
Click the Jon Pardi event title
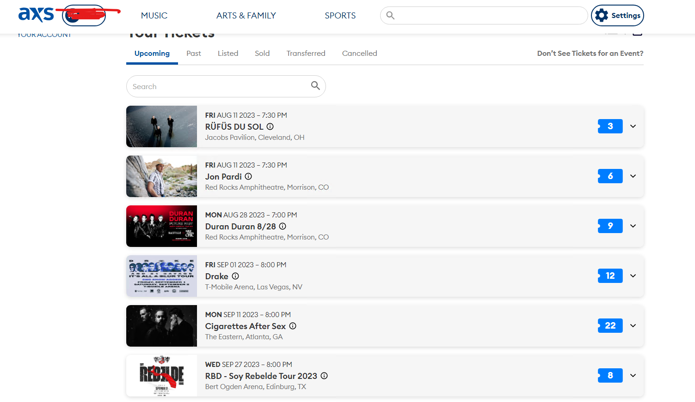pyautogui.click(x=223, y=176)
